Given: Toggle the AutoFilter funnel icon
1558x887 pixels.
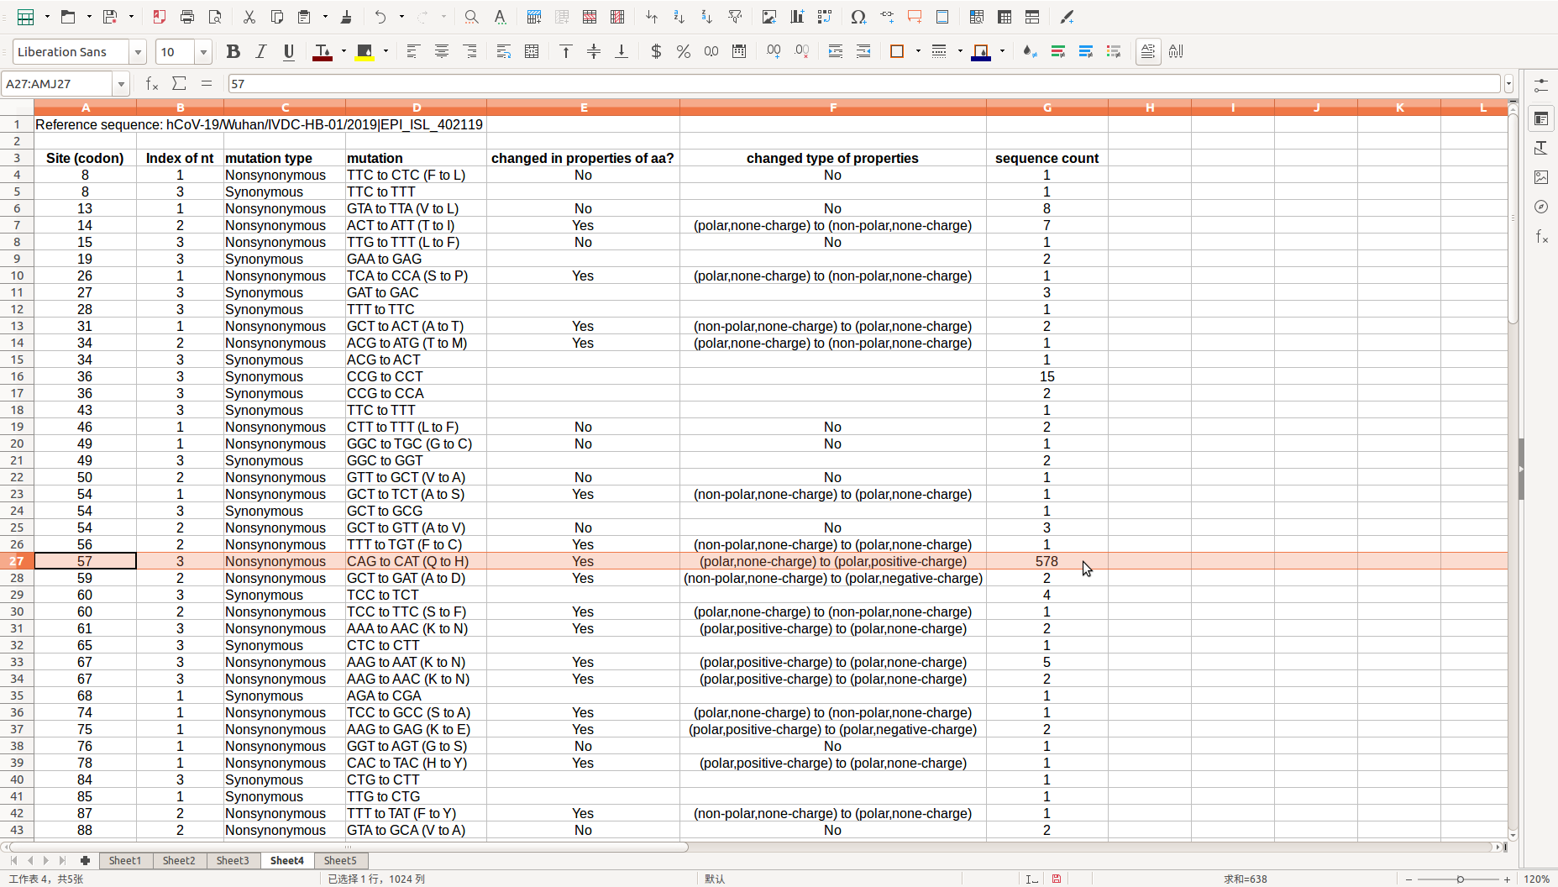Looking at the screenshot, I should point(735,17).
